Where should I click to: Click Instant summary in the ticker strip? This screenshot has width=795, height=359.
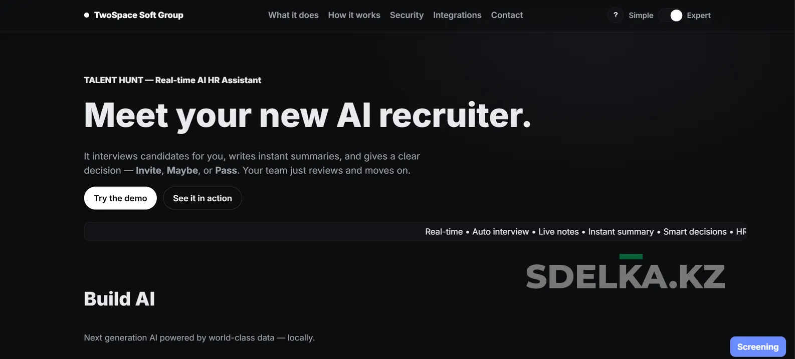click(621, 232)
